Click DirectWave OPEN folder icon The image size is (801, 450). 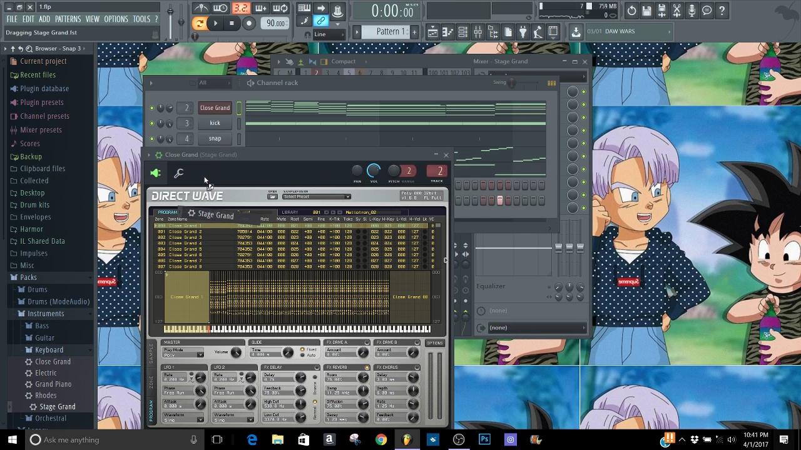pyautogui.click(x=272, y=197)
